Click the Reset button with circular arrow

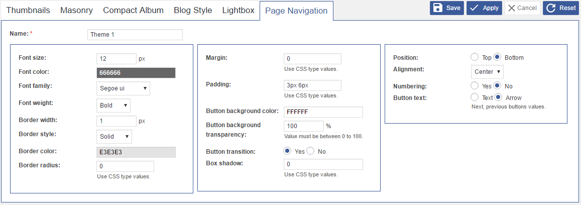(561, 8)
